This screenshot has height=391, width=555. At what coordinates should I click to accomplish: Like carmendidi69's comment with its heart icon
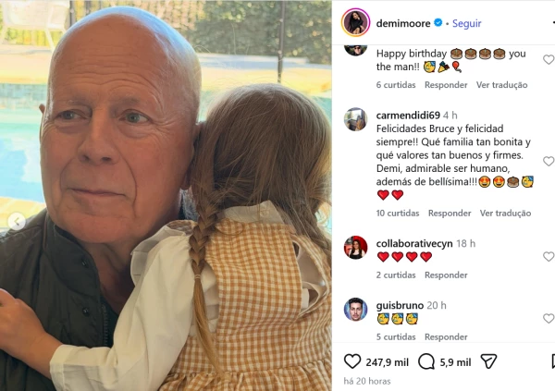[549, 161]
